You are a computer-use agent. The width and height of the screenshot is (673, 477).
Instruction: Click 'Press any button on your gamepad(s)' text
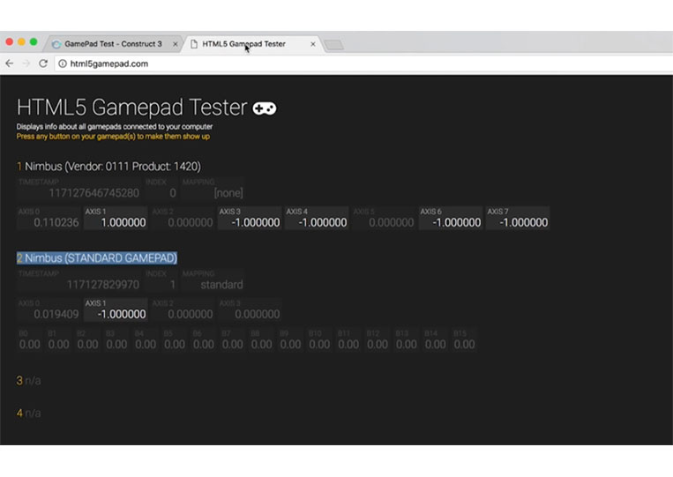pyautogui.click(x=113, y=137)
